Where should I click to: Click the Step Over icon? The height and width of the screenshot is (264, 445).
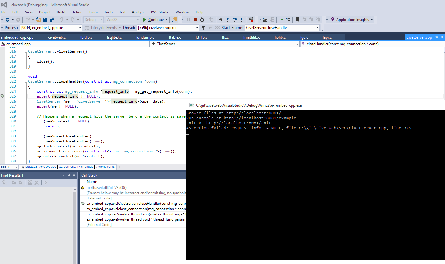tap(235, 19)
